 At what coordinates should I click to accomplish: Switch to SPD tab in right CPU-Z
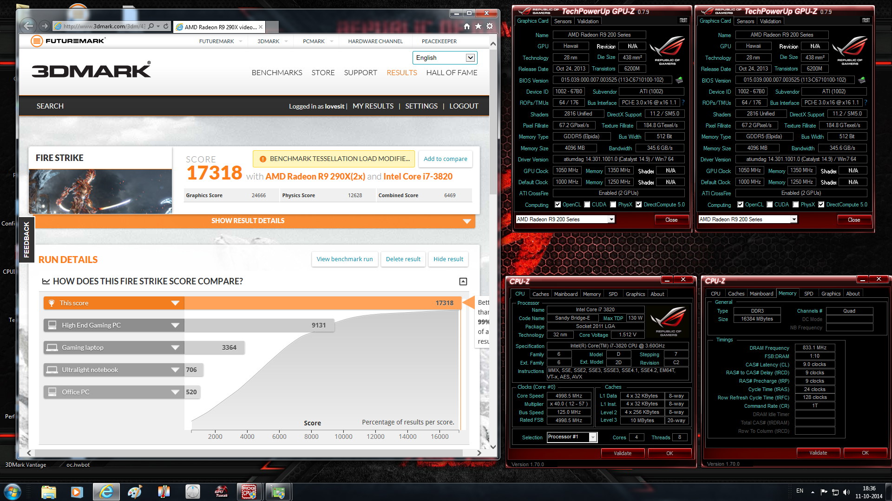[x=808, y=294]
